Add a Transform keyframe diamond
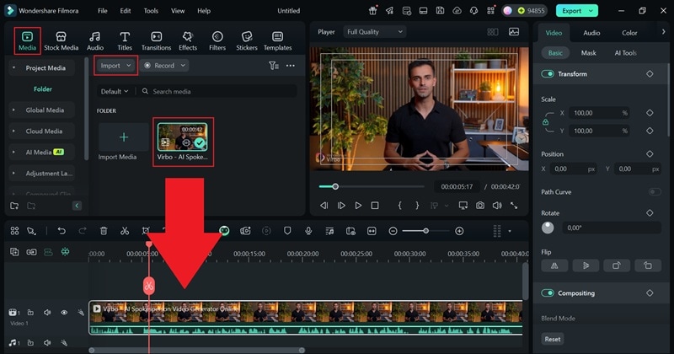The height and width of the screenshot is (354, 674). tap(650, 74)
